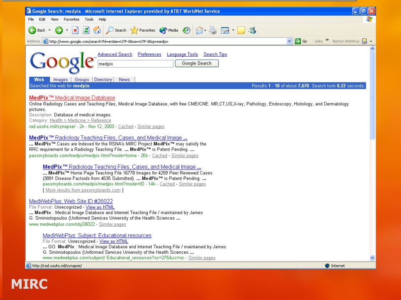Open the Media toolbar button
The image size is (401, 300).
pos(169,30)
